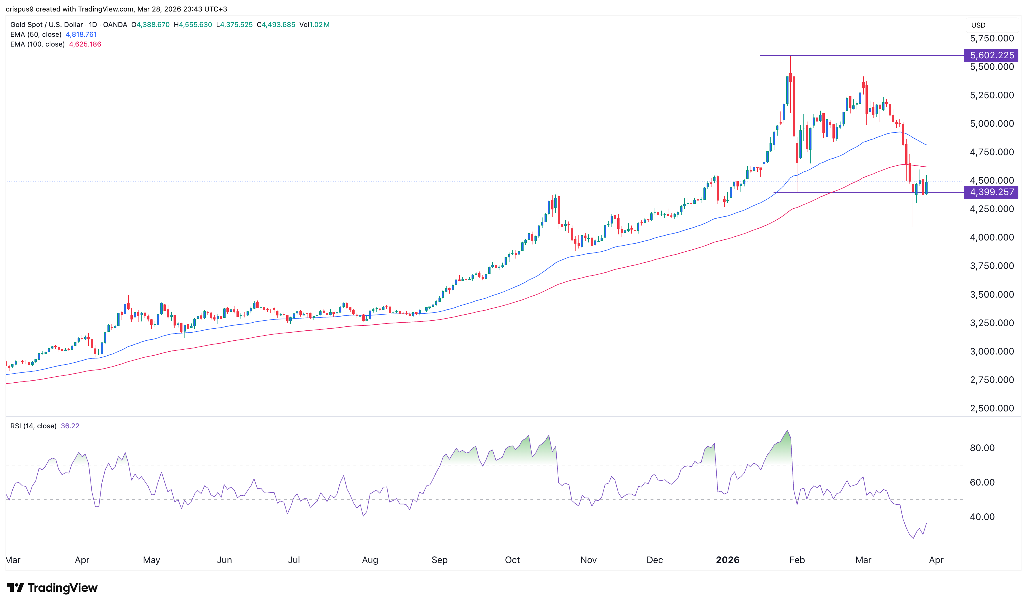Click the Feb label on the time axis

point(797,560)
